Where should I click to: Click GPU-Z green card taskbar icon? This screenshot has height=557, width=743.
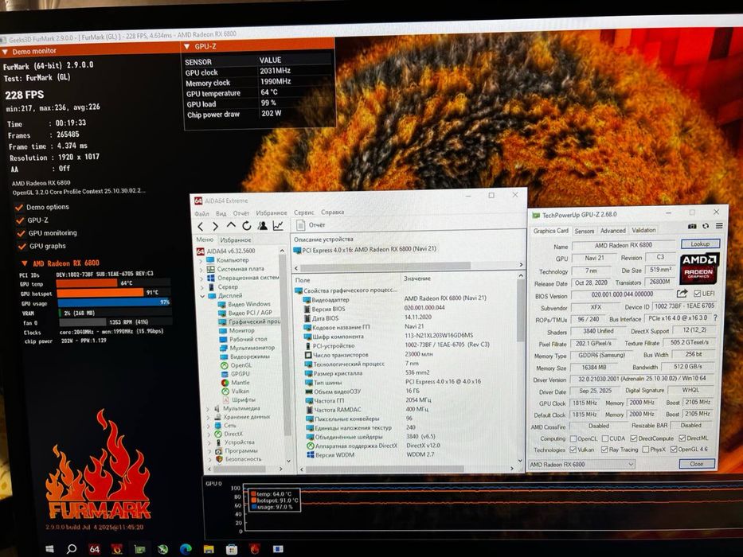click(139, 549)
